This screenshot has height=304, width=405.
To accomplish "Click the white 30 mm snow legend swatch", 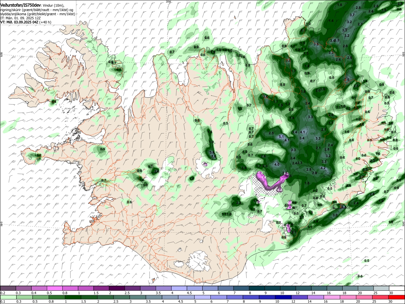I will tap(397, 288).
